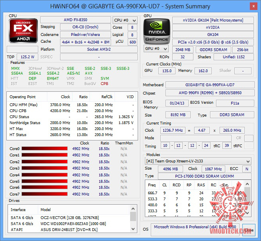This screenshot has height=241, width=261.
Task: Click the GPU memory clock value 162.0
Action: pyautogui.click(x=203, y=71)
